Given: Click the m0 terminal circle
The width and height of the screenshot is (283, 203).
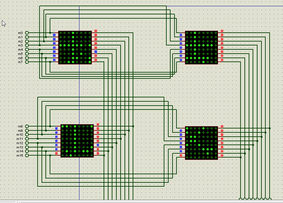Looking at the screenshot, I should click(27, 33).
